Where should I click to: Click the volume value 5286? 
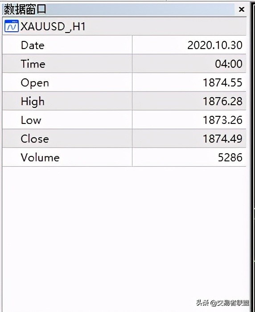pyautogui.click(x=230, y=157)
